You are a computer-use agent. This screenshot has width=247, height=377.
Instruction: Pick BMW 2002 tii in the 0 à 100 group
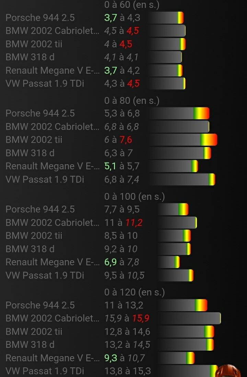coord(34,235)
